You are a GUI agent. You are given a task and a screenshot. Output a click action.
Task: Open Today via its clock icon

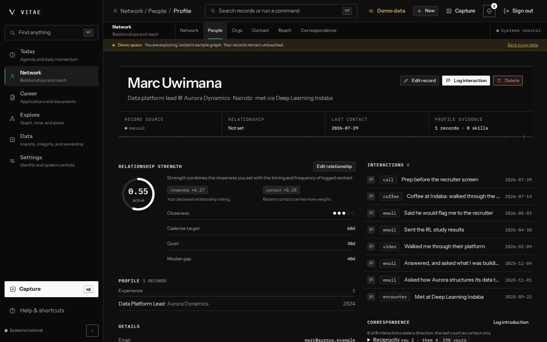pos(13,55)
